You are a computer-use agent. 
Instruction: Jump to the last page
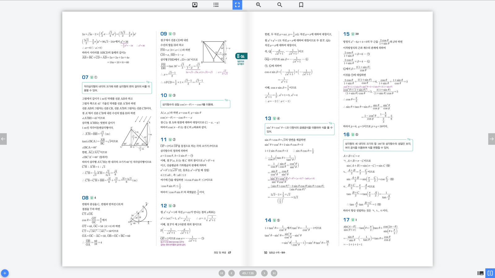coord(274,273)
